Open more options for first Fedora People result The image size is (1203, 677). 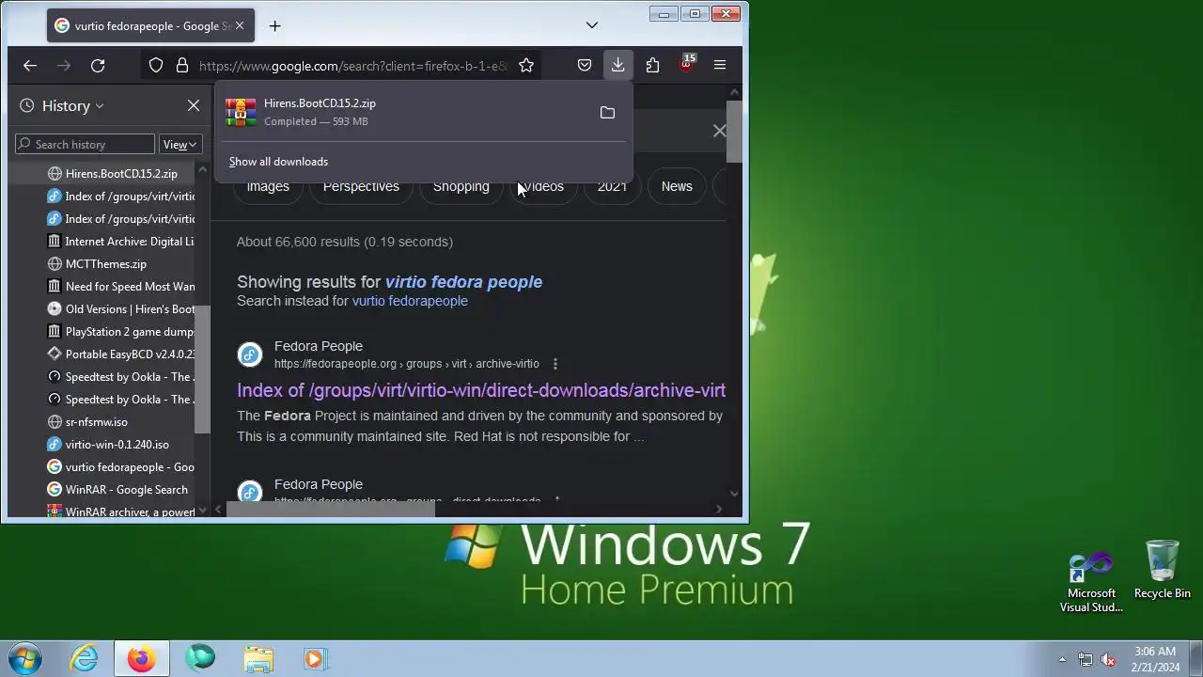click(555, 364)
